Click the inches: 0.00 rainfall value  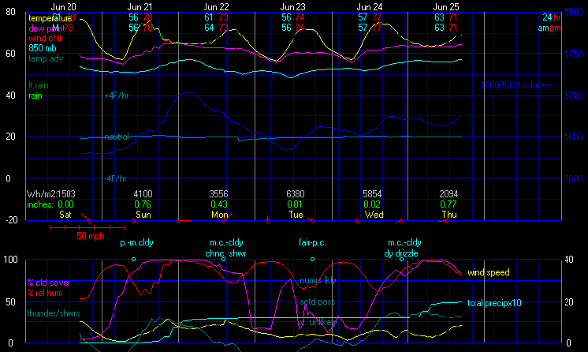click(50, 204)
